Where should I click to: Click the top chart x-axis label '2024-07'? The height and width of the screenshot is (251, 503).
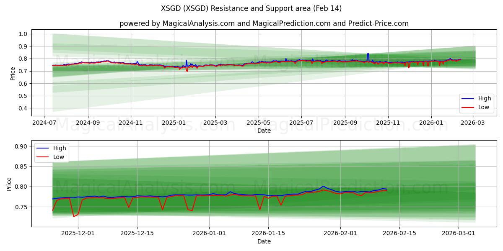tap(44, 123)
